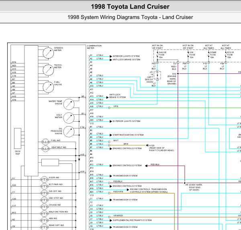This screenshot has width=241, height=230.
Task: Click the IGN FUSE 10A symbol
Action: pyautogui.click(x=188, y=55)
